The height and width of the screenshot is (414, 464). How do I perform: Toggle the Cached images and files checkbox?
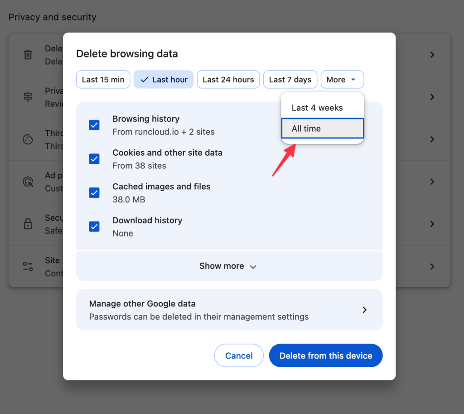pyautogui.click(x=94, y=193)
